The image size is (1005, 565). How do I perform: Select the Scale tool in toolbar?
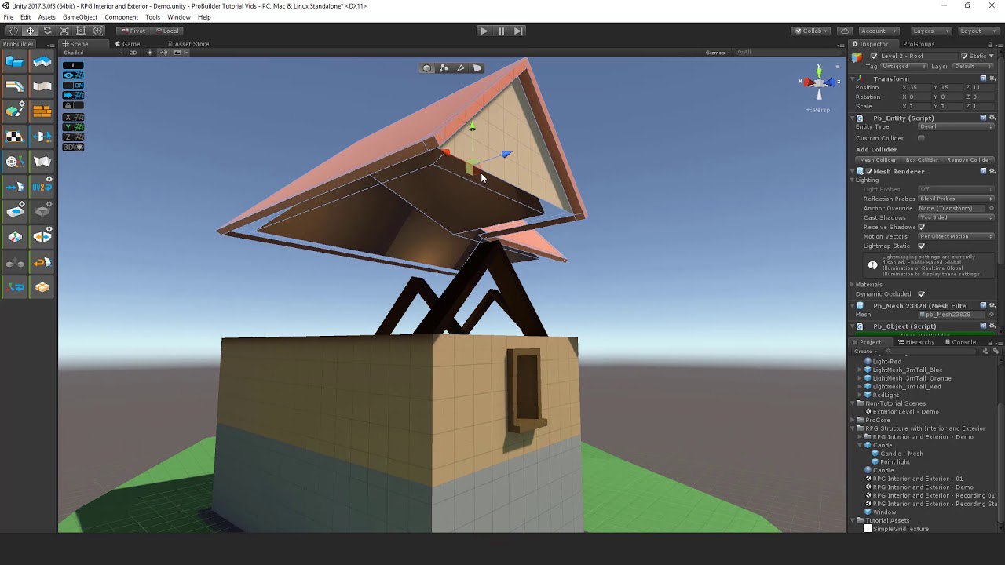[64, 31]
